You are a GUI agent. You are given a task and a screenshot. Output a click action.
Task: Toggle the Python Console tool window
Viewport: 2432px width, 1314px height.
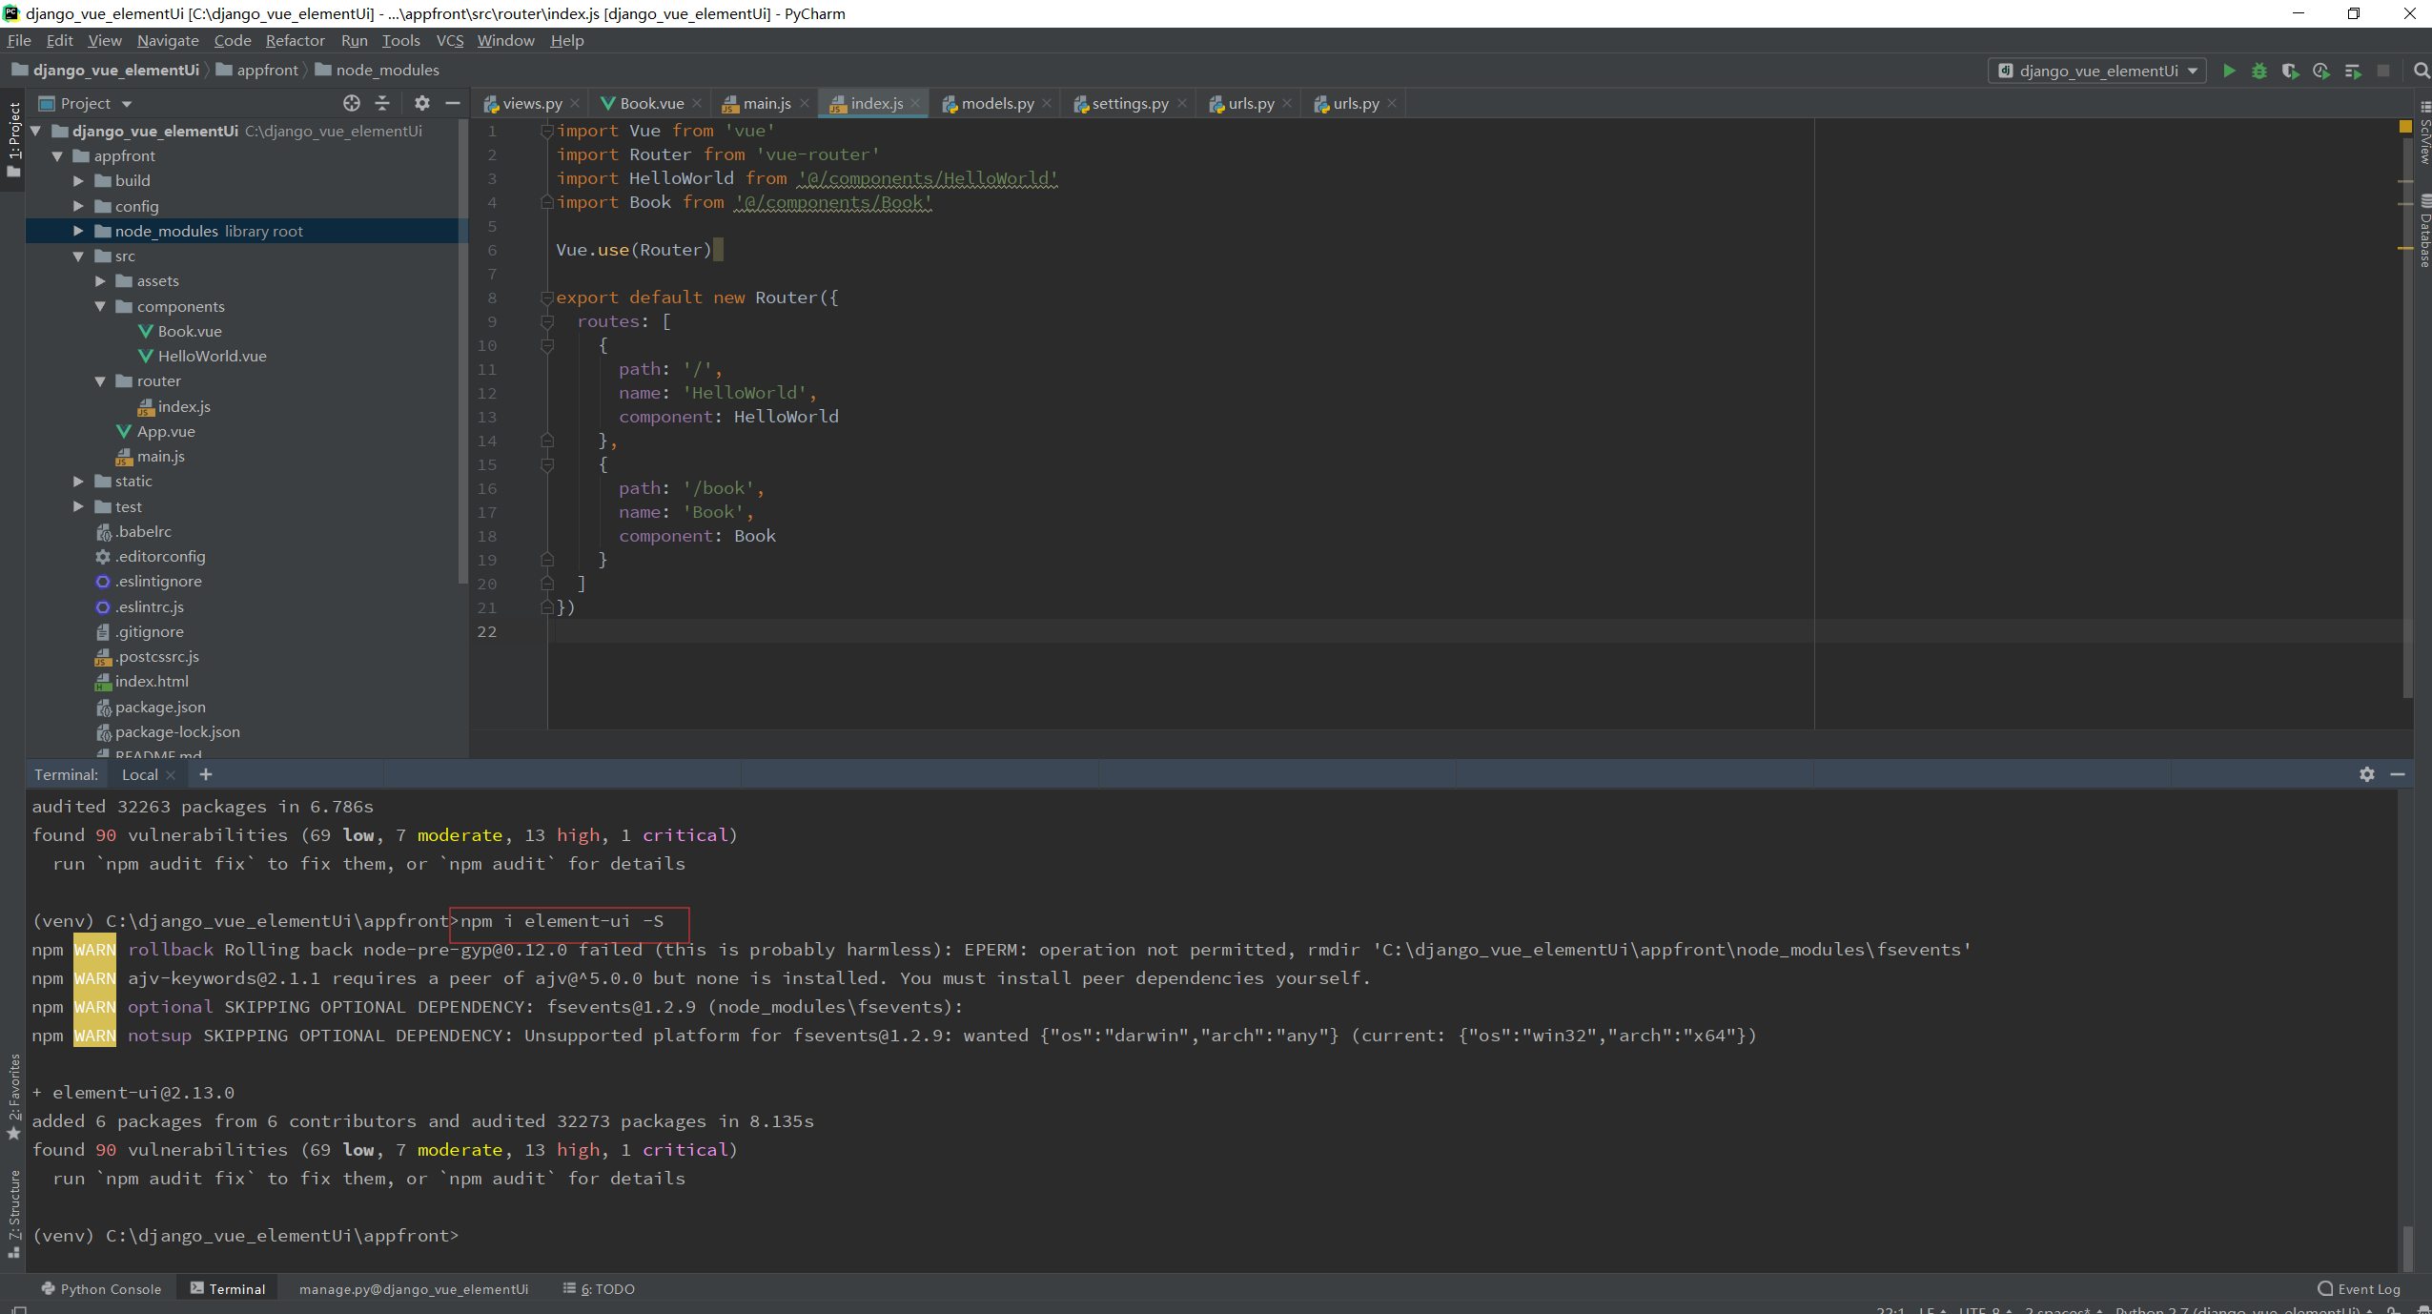point(101,1288)
